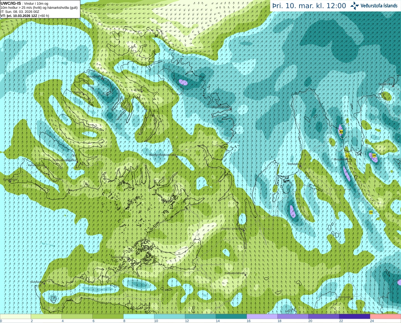Click the 18–20 m/s purple legend swatch

[293, 316]
